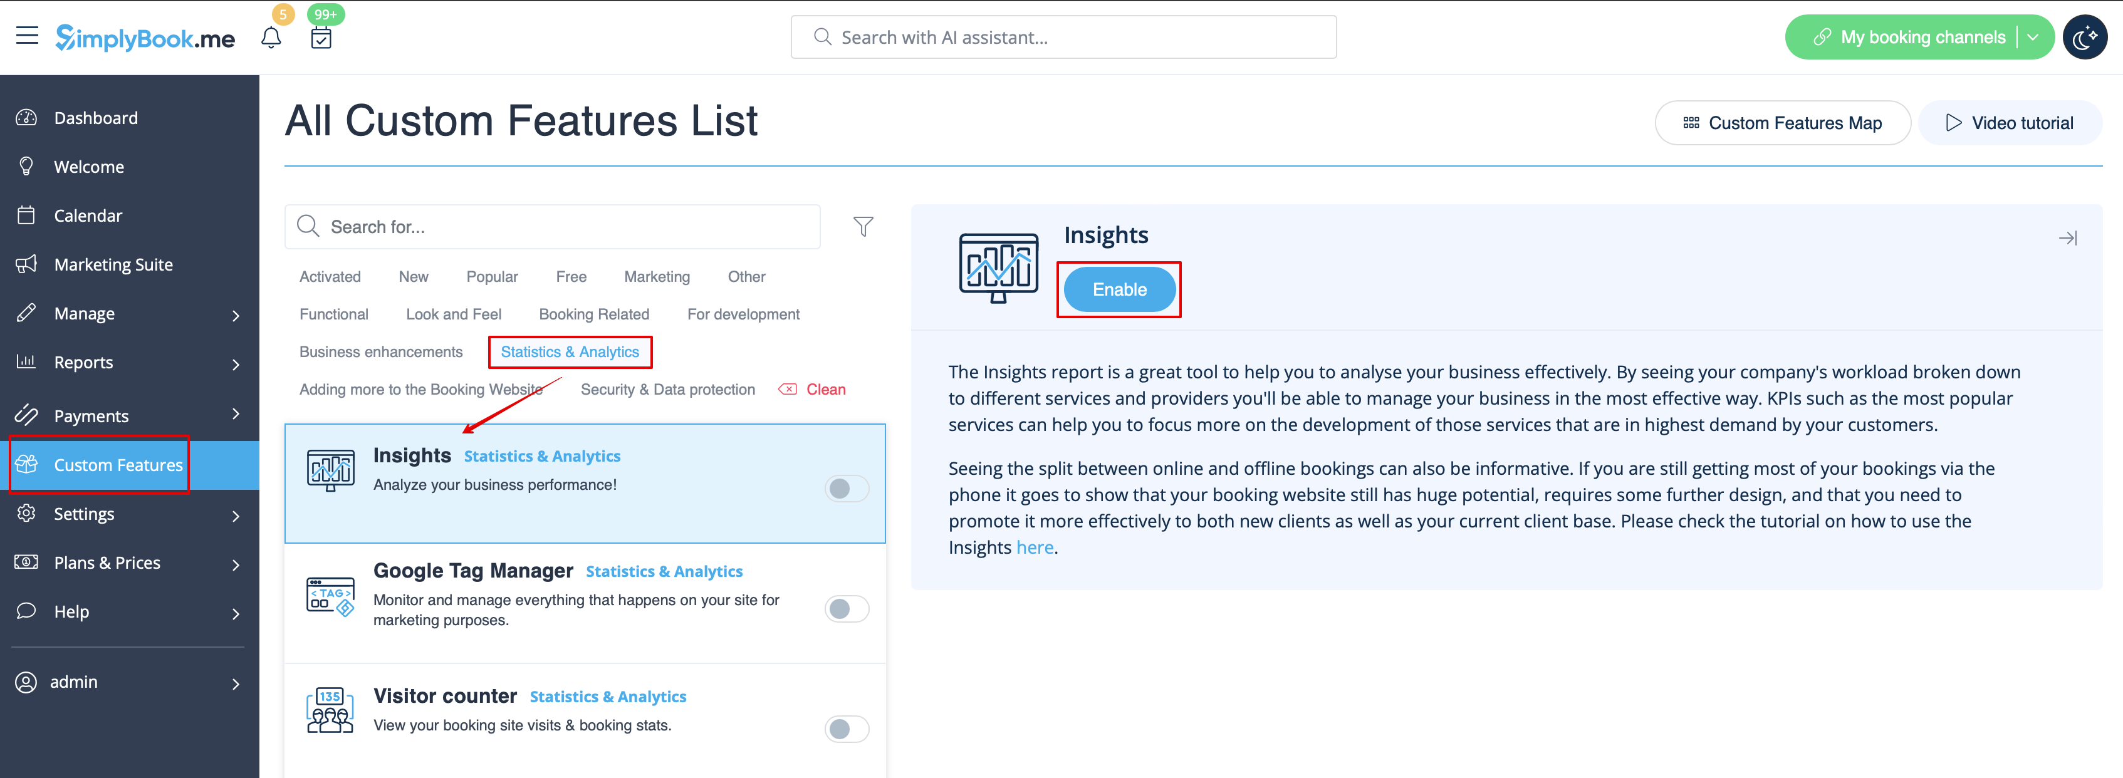Filter by Marketing category

coord(657,277)
